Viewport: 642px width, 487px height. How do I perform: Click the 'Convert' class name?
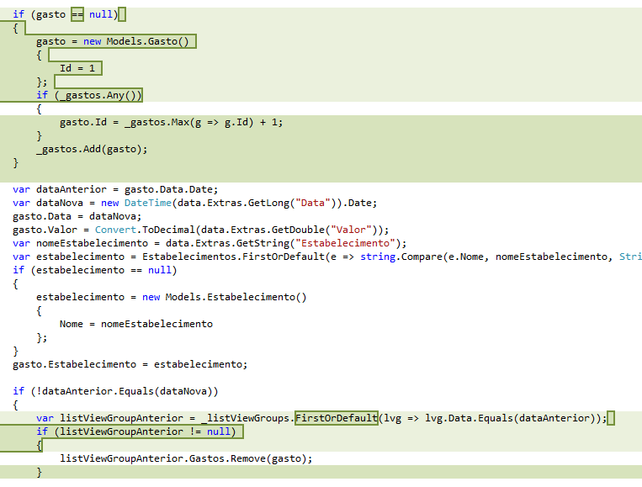tap(115, 230)
